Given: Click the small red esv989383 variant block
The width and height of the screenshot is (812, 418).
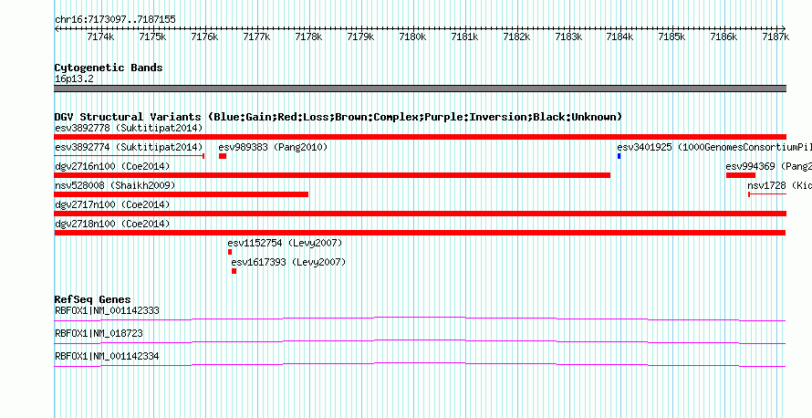Looking at the screenshot, I should pos(223,156).
